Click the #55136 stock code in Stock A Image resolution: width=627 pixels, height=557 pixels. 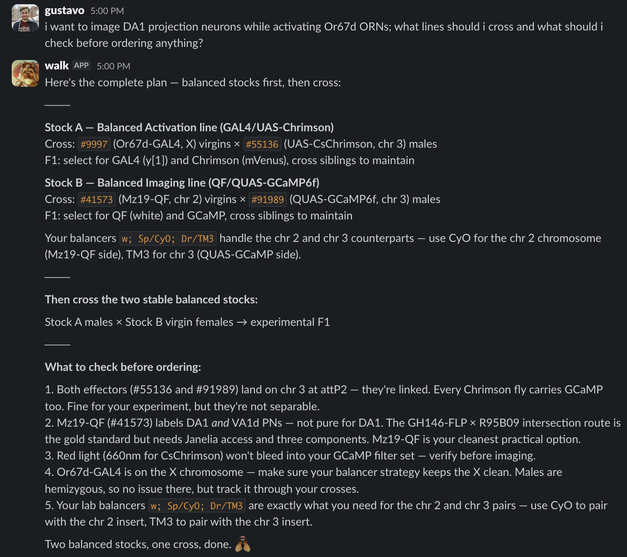262,144
